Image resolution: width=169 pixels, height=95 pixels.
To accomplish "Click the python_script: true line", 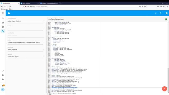I will [x=59, y=41].
